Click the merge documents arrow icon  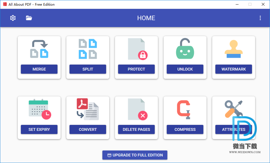(39, 49)
